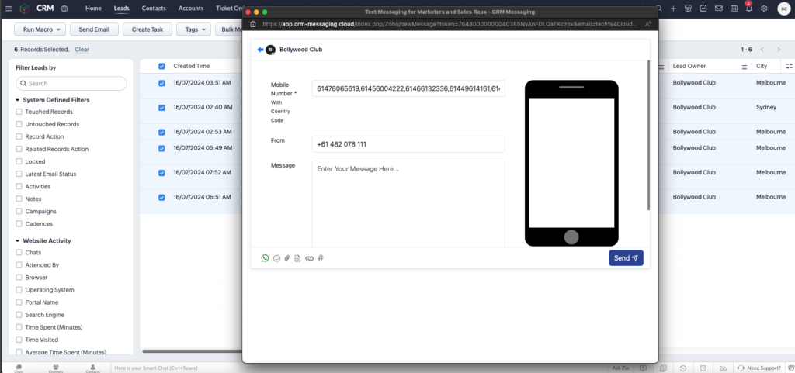
Task: Click the message text area
Action: coord(408,204)
